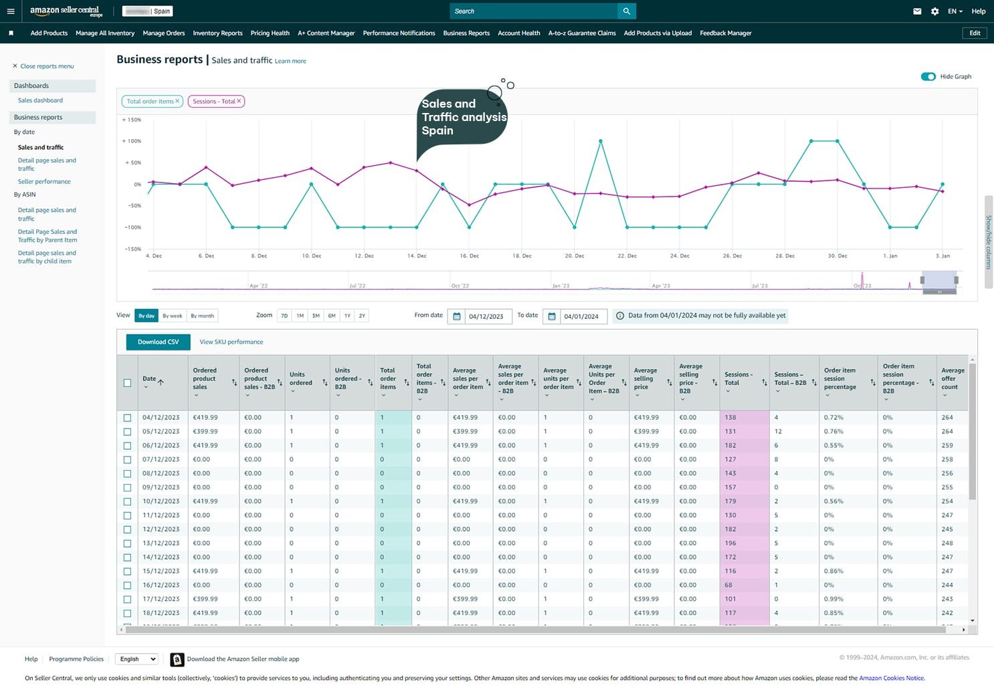The height and width of the screenshot is (686, 994).
Task: Remove the Total order items chip
Action: [177, 101]
